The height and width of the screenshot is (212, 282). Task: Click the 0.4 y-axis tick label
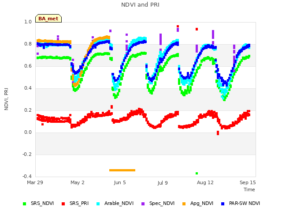(x=28, y=88)
